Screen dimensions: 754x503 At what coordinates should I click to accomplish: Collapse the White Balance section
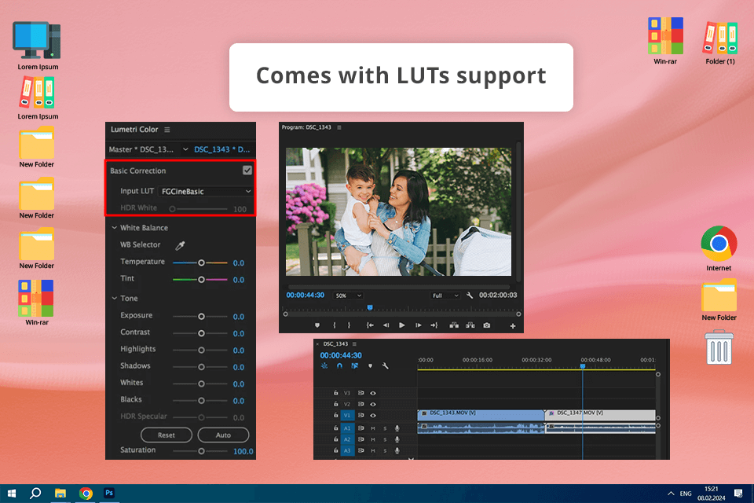pyautogui.click(x=115, y=228)
